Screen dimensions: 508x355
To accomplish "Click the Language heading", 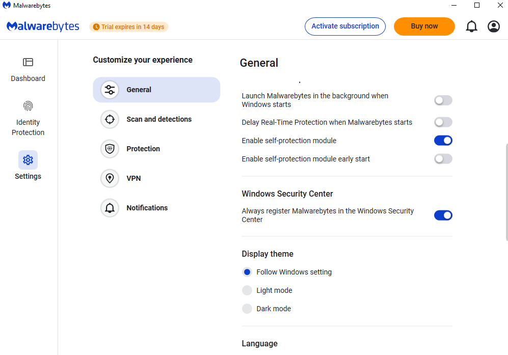I will pos(259,344).
